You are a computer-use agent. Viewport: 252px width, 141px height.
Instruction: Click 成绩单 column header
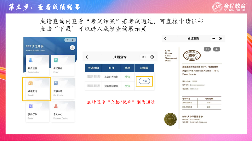[x=144, y=68]
